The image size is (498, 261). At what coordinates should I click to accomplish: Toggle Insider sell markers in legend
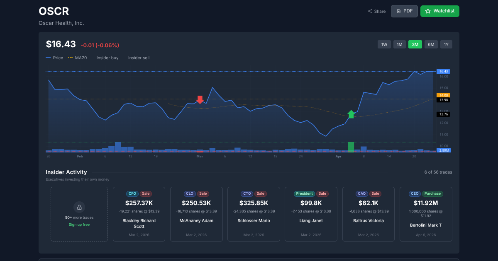139,58
